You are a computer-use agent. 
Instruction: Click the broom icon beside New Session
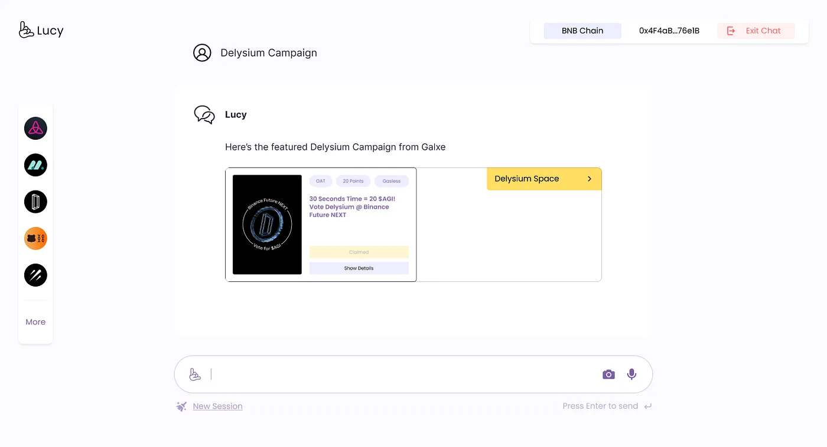point(181,406)
